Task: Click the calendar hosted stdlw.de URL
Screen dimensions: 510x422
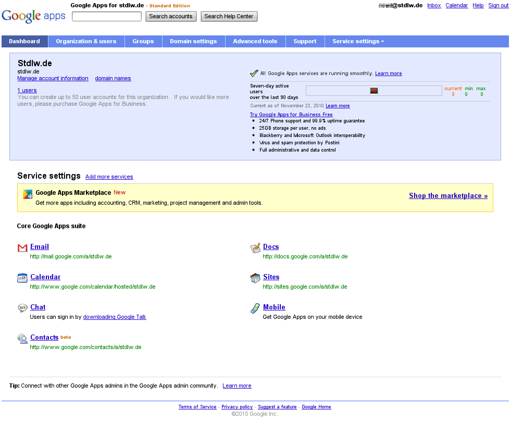Action: (x=92, y=287)
